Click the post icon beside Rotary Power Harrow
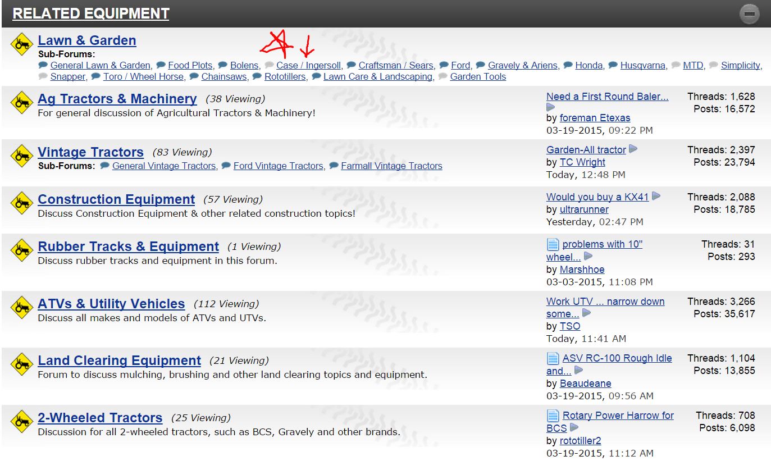 coord(553,416)
